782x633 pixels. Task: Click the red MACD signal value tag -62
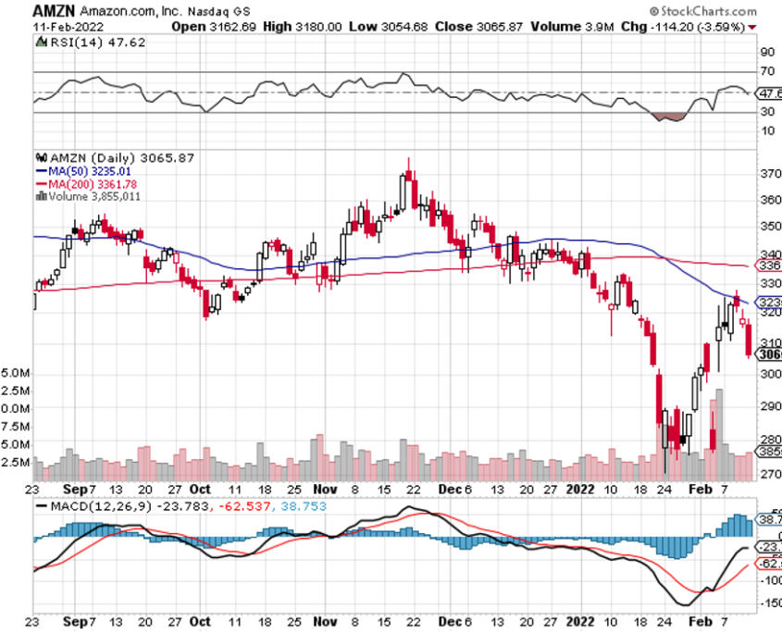click(x=768, y=564)
